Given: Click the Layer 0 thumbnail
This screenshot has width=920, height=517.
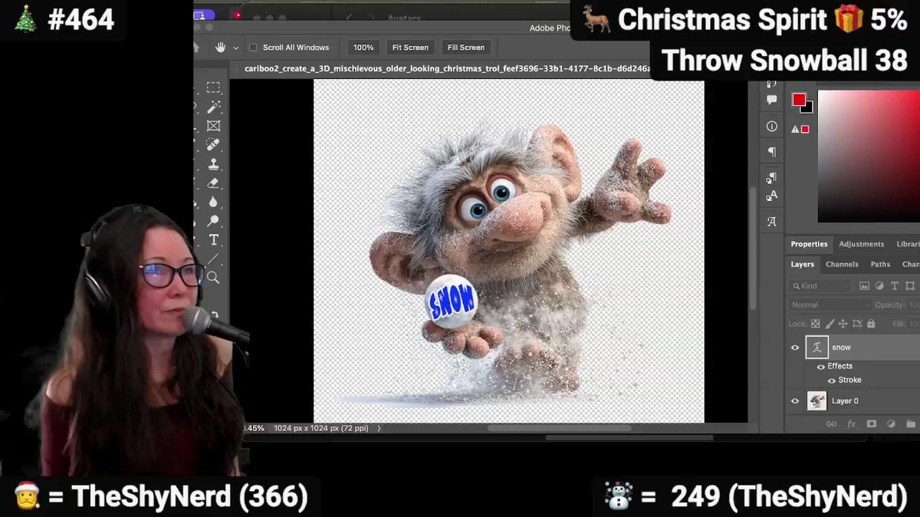Looking at the screenshot, I should pos(817,401).
